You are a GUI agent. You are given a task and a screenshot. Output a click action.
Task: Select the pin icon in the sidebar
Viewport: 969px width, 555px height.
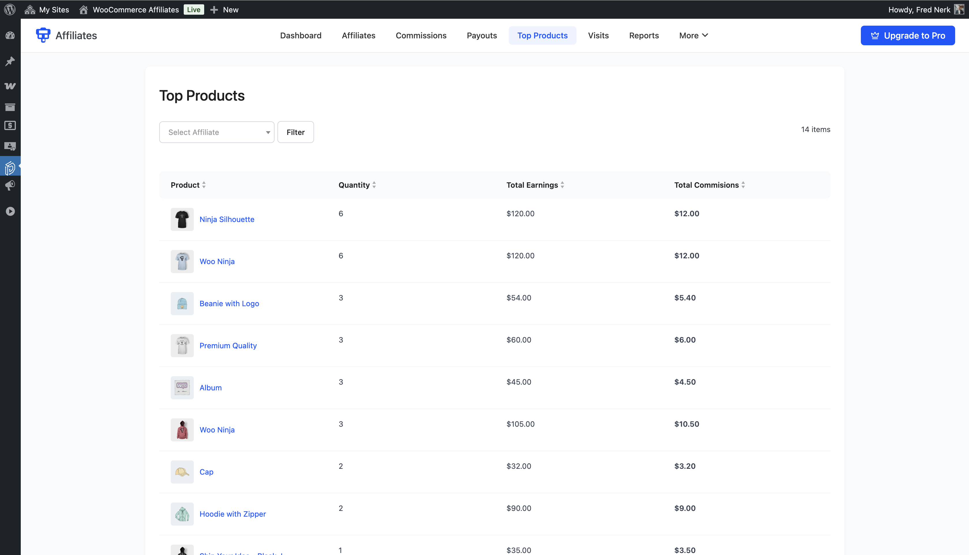click(x=10, y=61)
